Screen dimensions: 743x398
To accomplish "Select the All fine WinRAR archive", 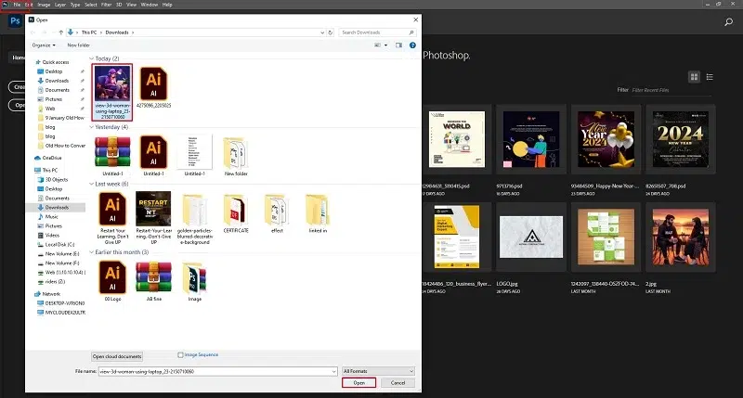I will pos(153,281).
